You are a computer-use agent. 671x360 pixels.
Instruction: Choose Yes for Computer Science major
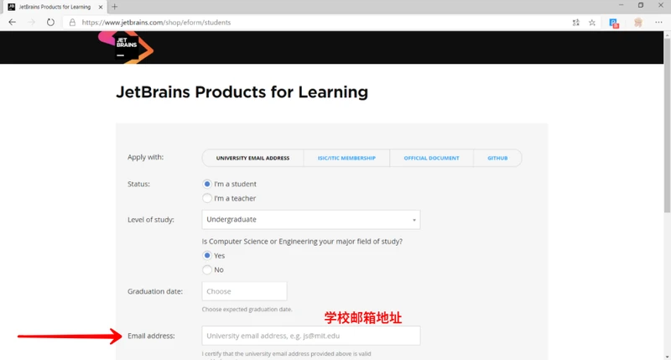[207, 256]
